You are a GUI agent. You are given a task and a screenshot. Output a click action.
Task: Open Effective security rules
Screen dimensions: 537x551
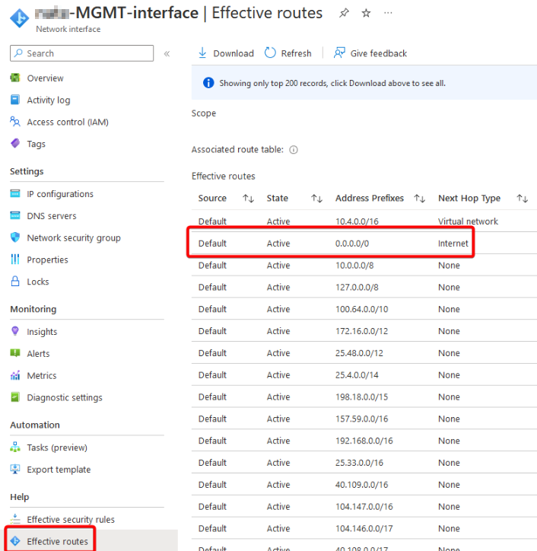70,520
